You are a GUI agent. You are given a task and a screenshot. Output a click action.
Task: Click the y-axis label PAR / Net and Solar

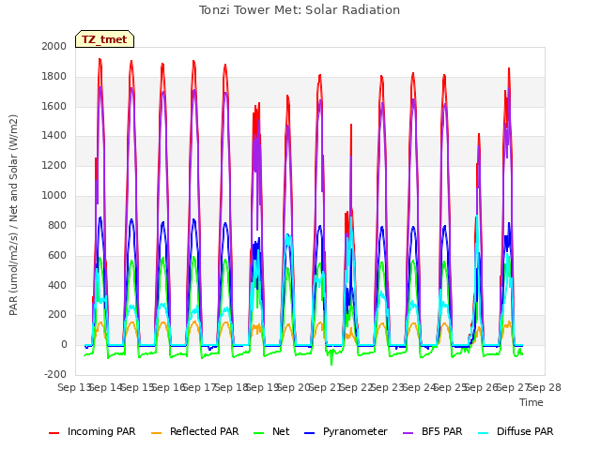[x=13, y=215]
